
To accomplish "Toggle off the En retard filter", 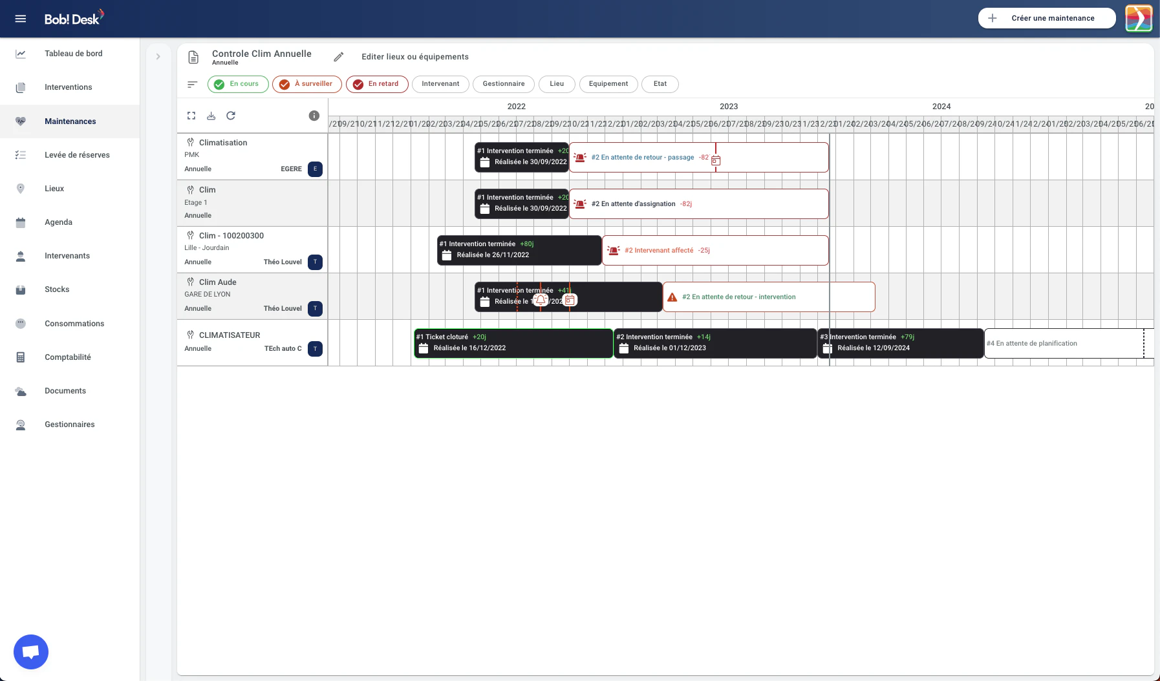I will coord(377,84).
